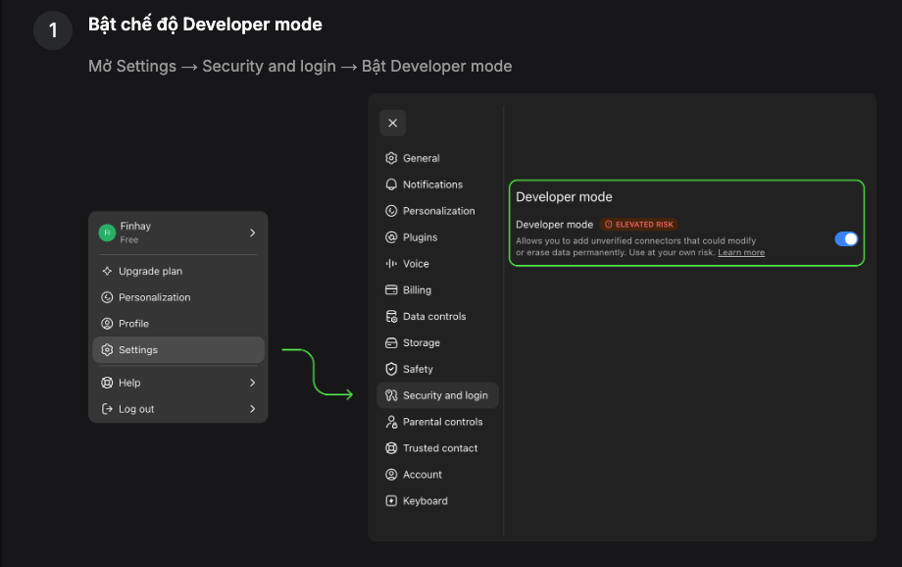Viewport: 902px width, 567px height.
Task: Open Profile from the account menu
Action: (178, 324)
